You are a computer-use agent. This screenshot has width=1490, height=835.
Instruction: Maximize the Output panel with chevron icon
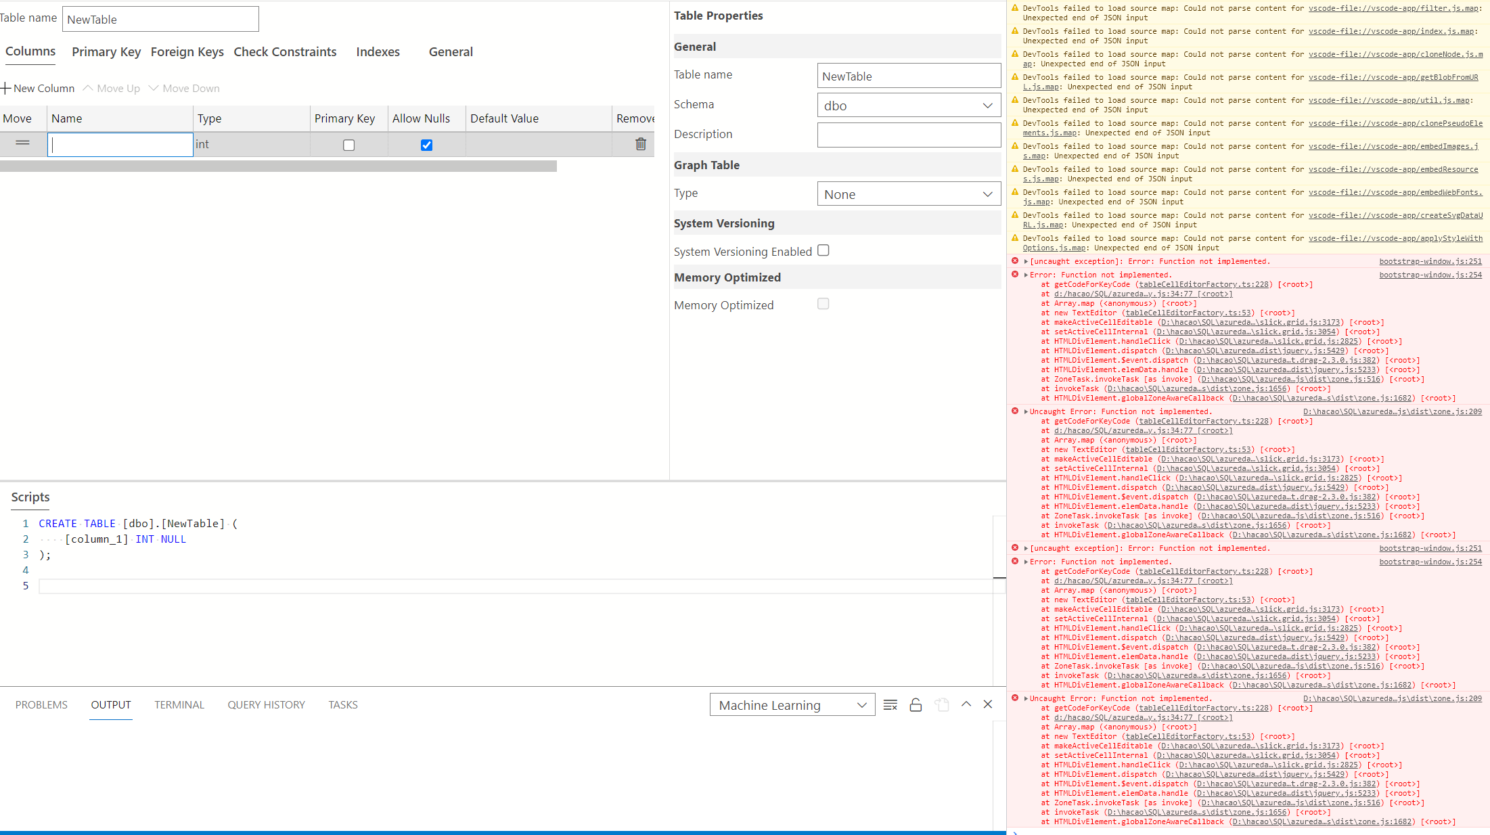(x=966, y=704)
